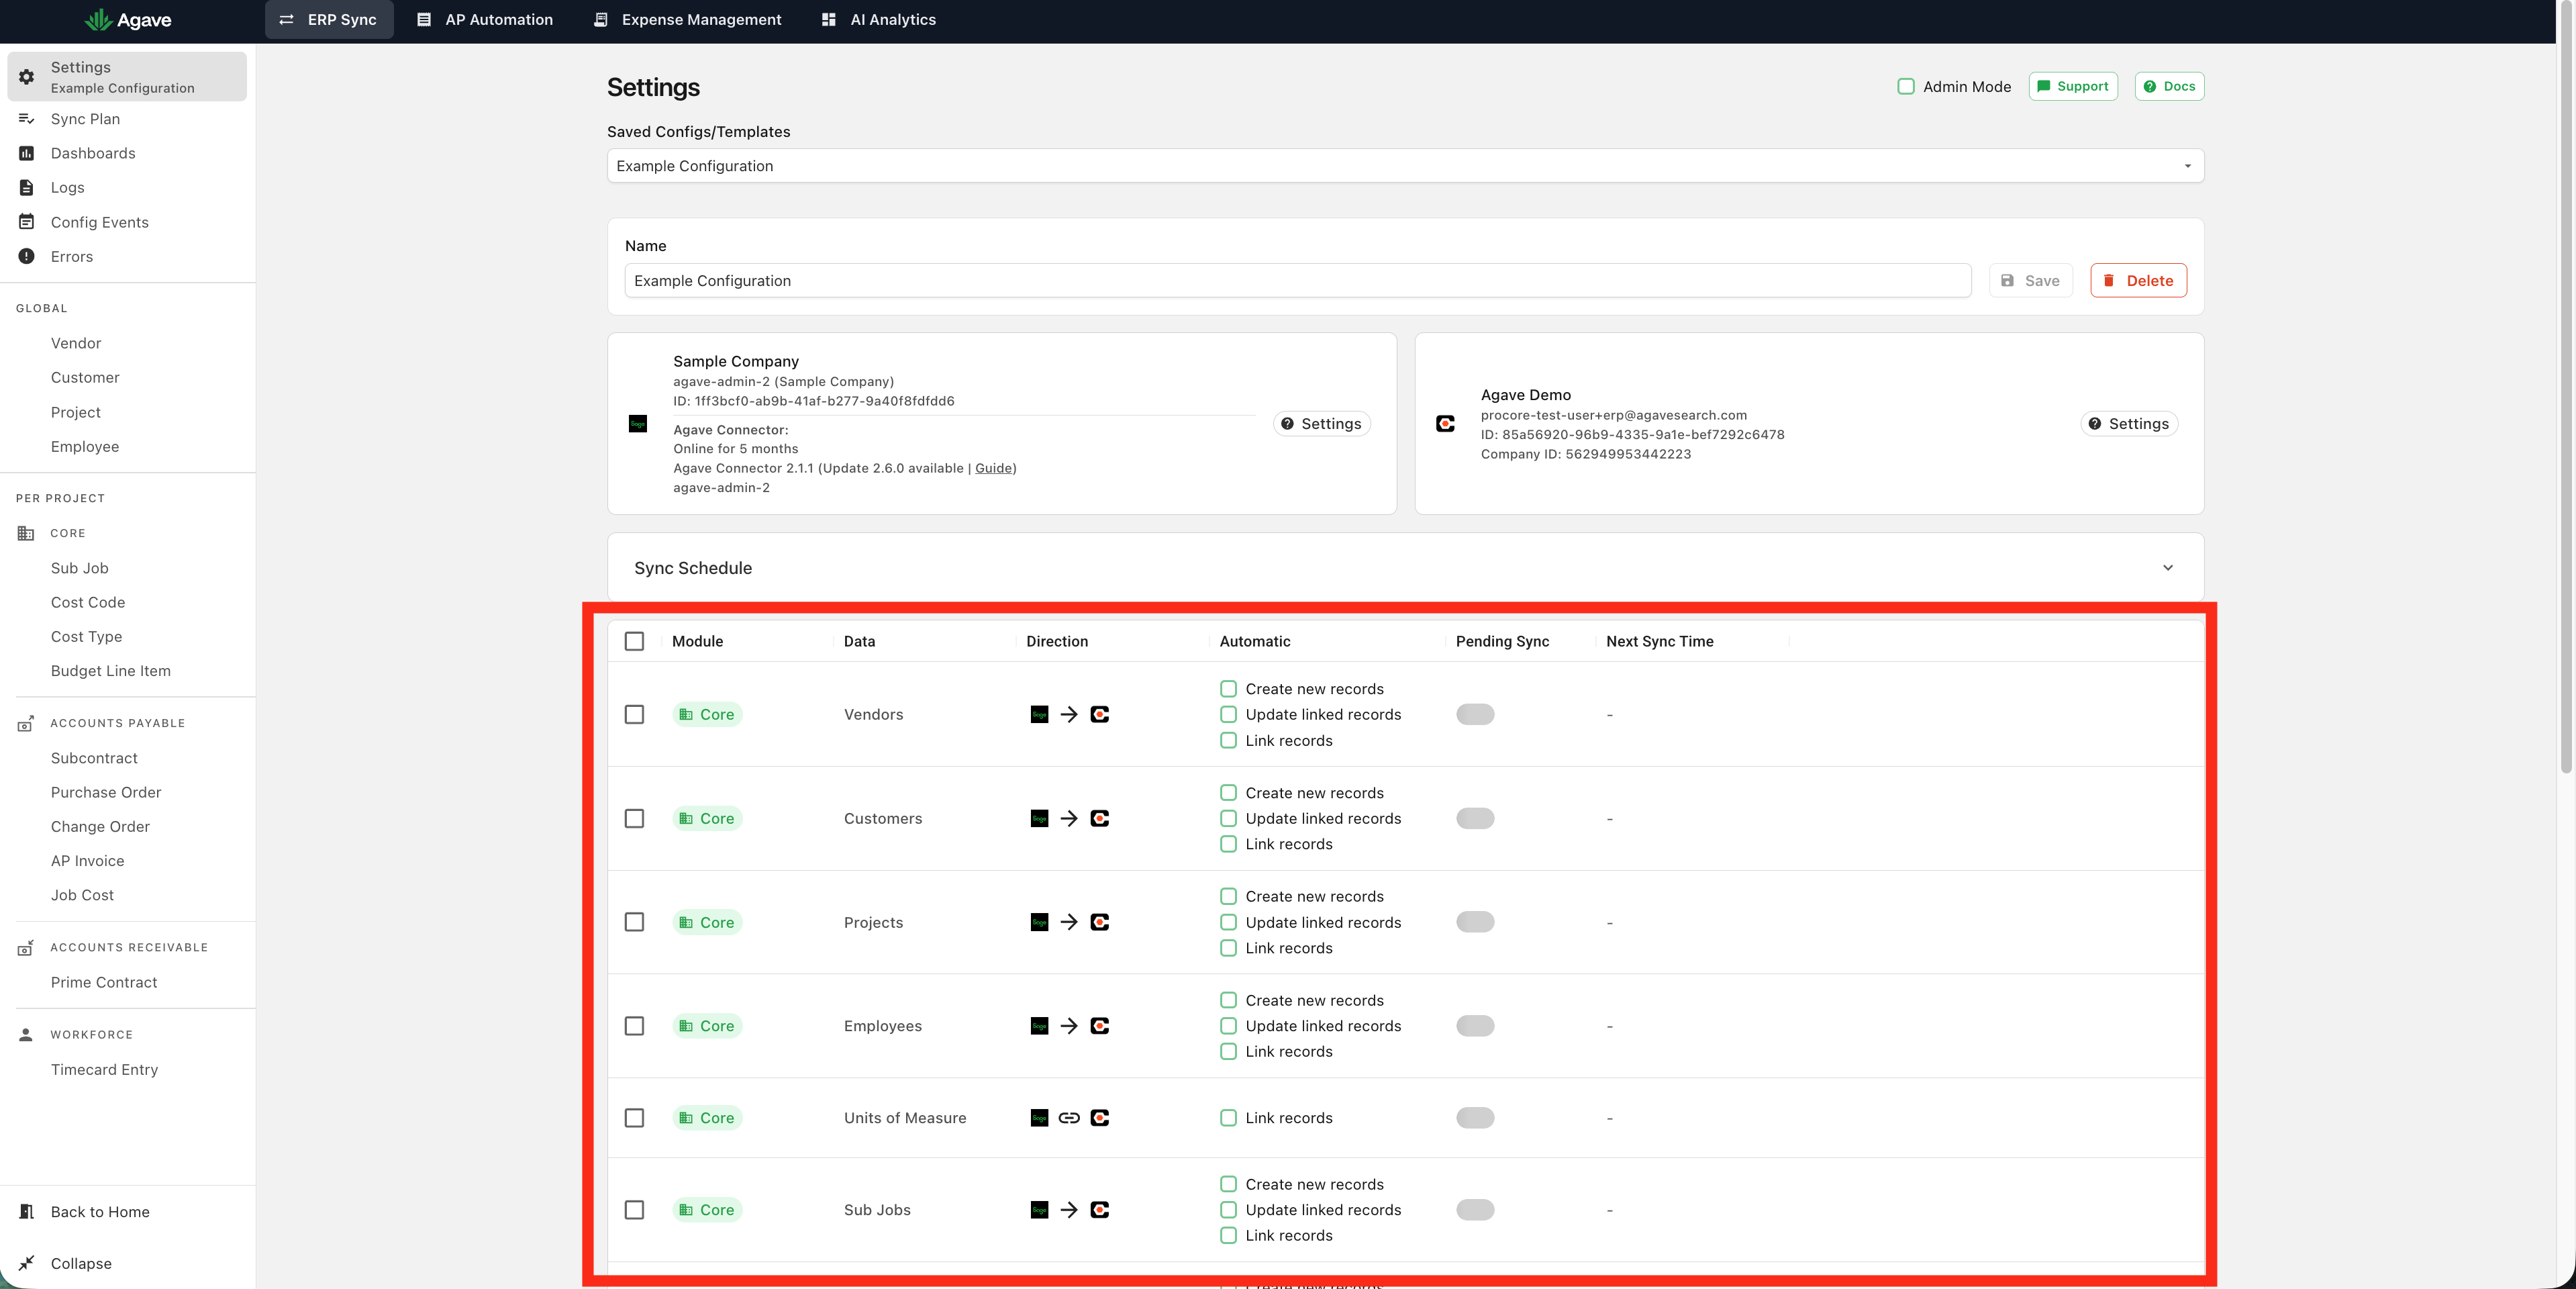2576x1289 pixels.
Task: Switch to AP Automation tab
Action: tap(484, 20)
